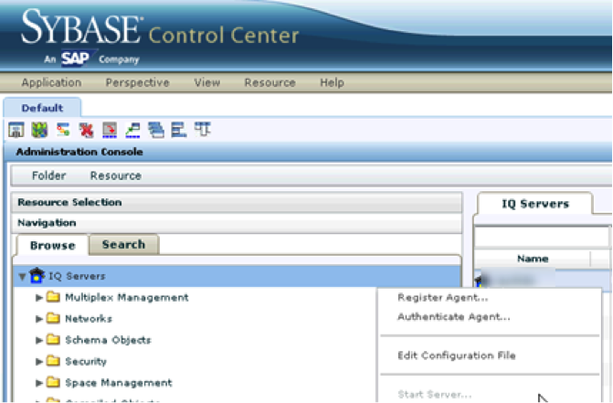Switch to the Search tab
The image size is (613, 403).
tap(123, 244)
